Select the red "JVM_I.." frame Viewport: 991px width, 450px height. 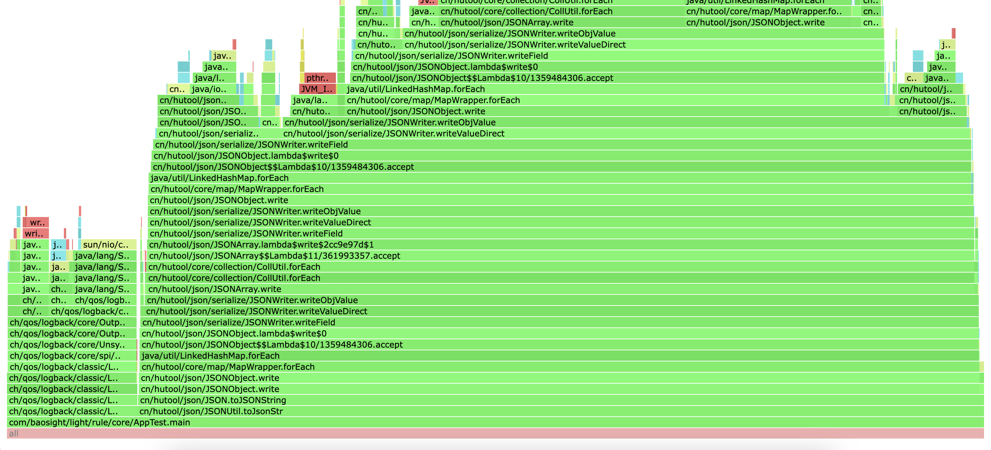[317, 89]
